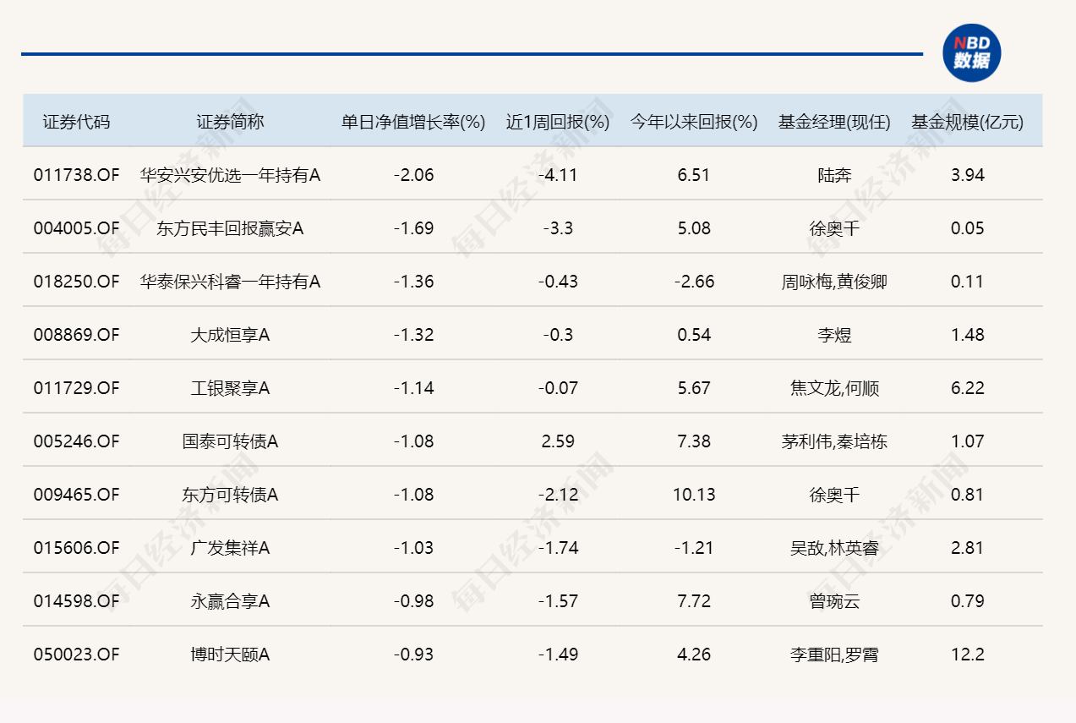Click the 基金规模(亿元) column header
Screen dimensions: 1076x723
click(x=967, y=122)
